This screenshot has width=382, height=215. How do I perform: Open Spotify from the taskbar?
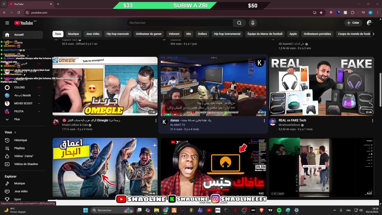point(279,210)
